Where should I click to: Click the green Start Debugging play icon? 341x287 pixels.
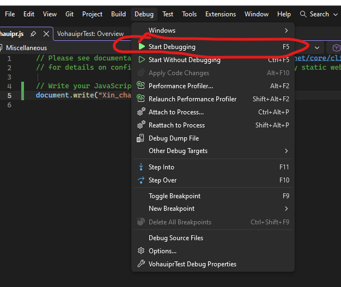(x=142, y=47)
